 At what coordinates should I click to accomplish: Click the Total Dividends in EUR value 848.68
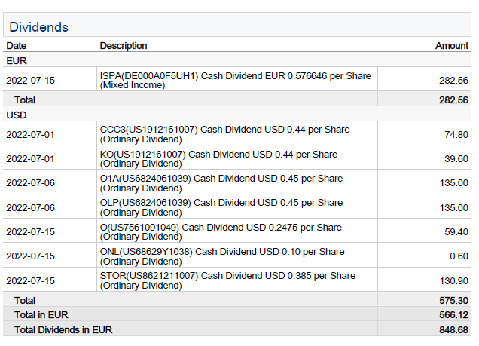(453, 329)
